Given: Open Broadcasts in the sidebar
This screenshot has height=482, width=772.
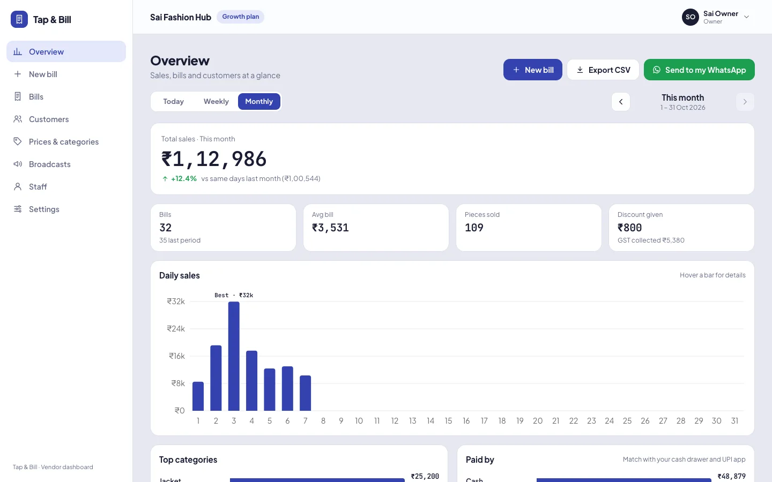Looking at the screenshot, I should (66, 164).
